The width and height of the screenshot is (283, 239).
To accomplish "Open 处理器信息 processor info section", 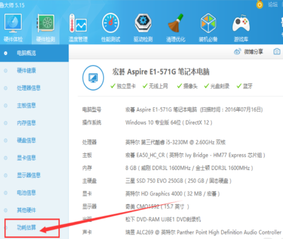I will 29,88.
